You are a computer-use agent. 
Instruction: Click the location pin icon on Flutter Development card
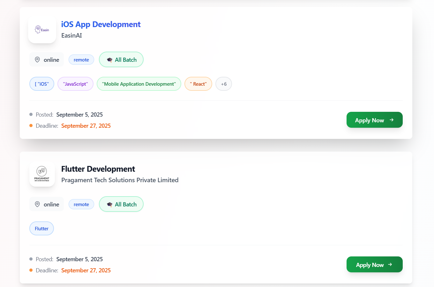(x=37, y=204)
